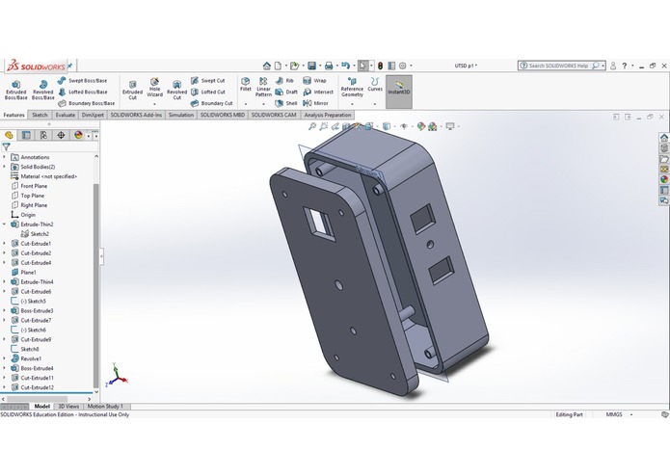
Task: Switch to Motion Study 1 tab
Action: point(105,407)
